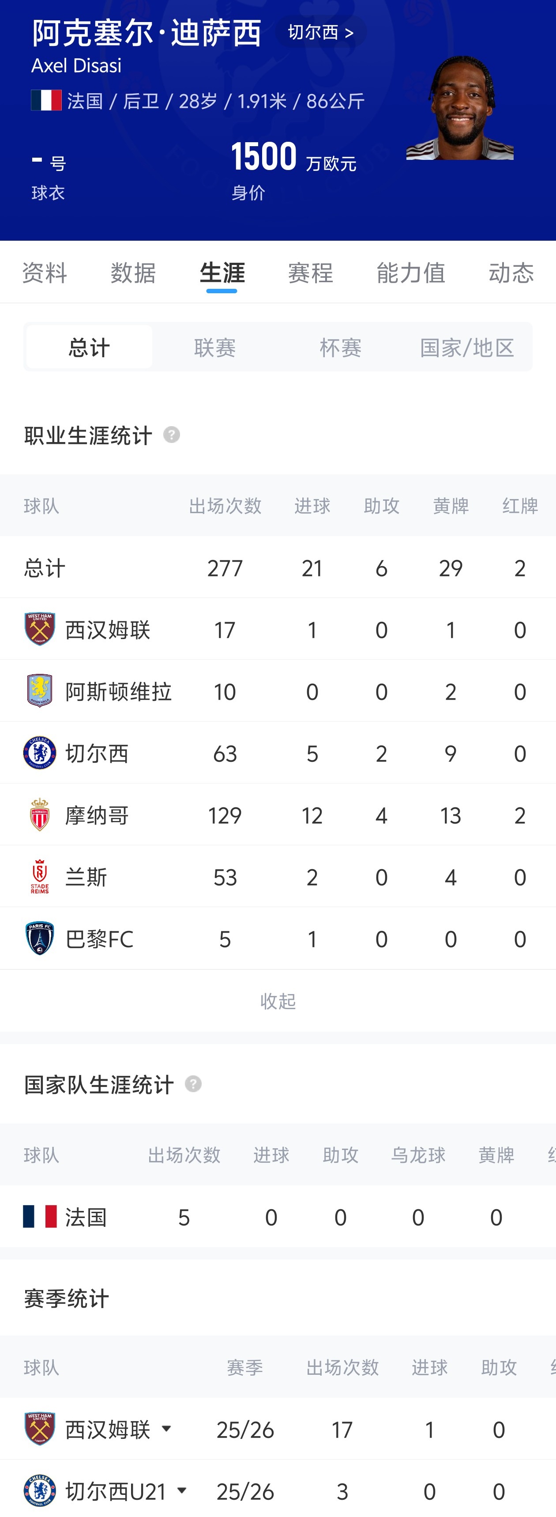Open help icon beside 职业生涯统计
This screenshot has width=556, height=1517.
[x=171, y=435]
